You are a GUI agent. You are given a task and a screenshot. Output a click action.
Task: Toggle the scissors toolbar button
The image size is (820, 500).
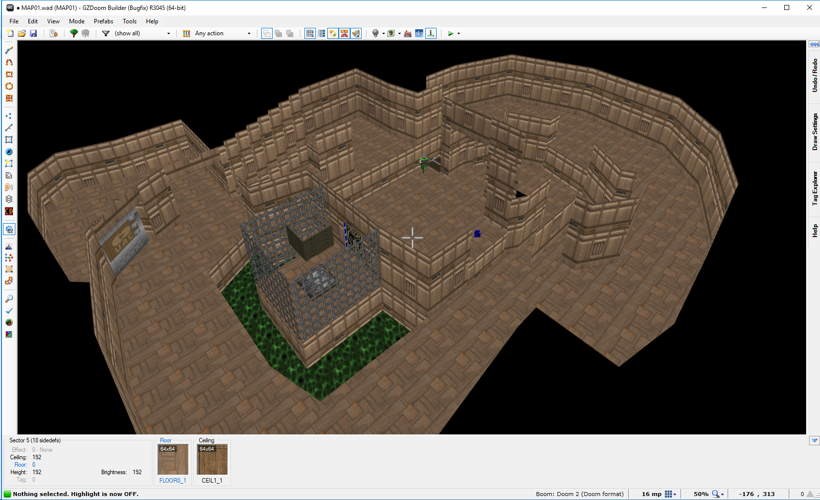pyautogui.click(x=344, y=33)
